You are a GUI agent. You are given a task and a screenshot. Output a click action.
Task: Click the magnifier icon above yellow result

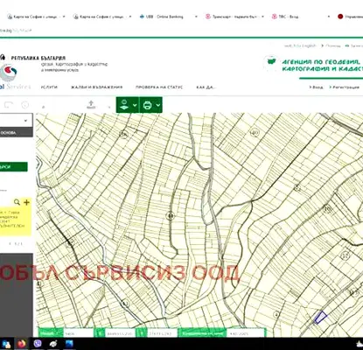click(x=17, y=202)
